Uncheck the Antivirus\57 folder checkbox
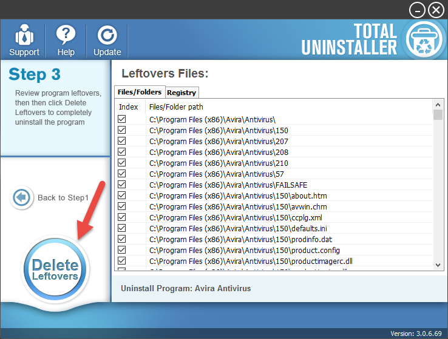 (122, 174)
